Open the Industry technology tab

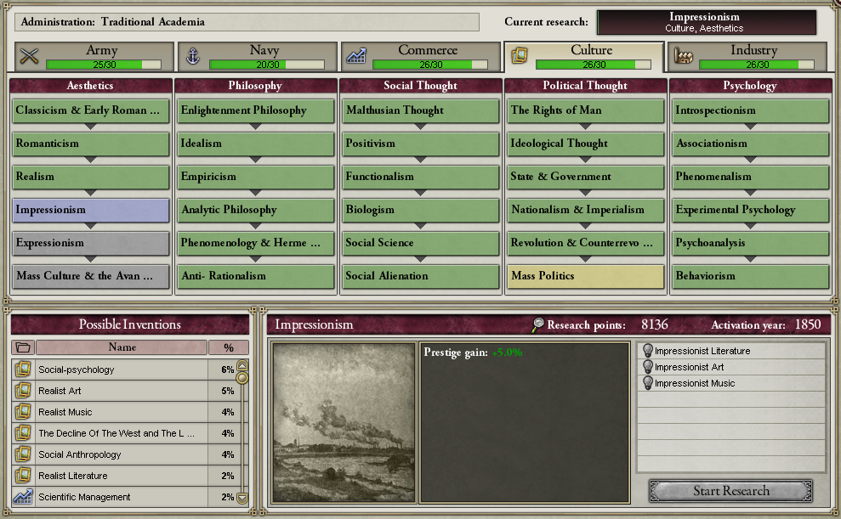pyautogui.click(x=747, y=56)
